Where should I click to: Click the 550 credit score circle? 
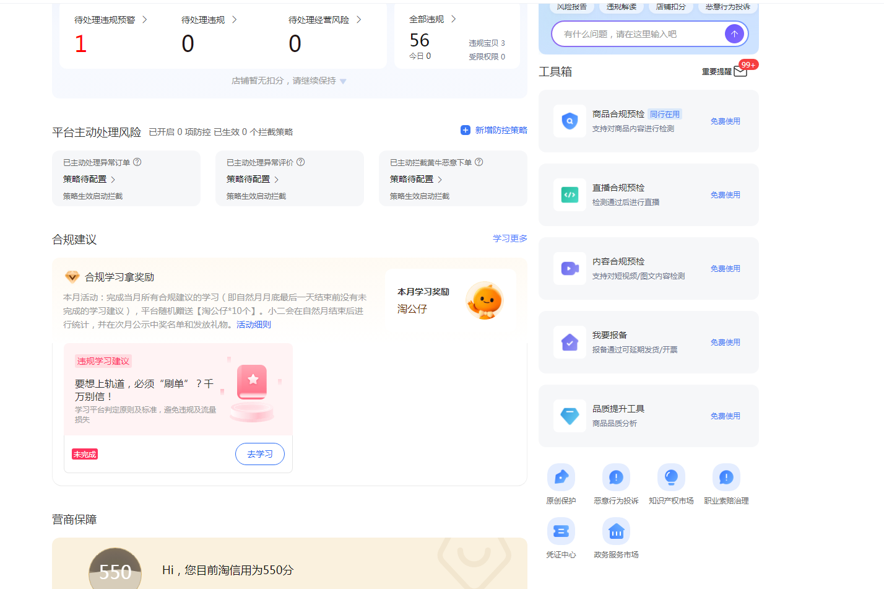click(115, 569)
